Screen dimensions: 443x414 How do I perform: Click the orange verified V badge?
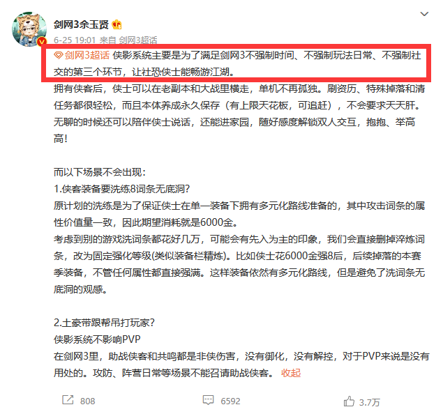(42, 42)
